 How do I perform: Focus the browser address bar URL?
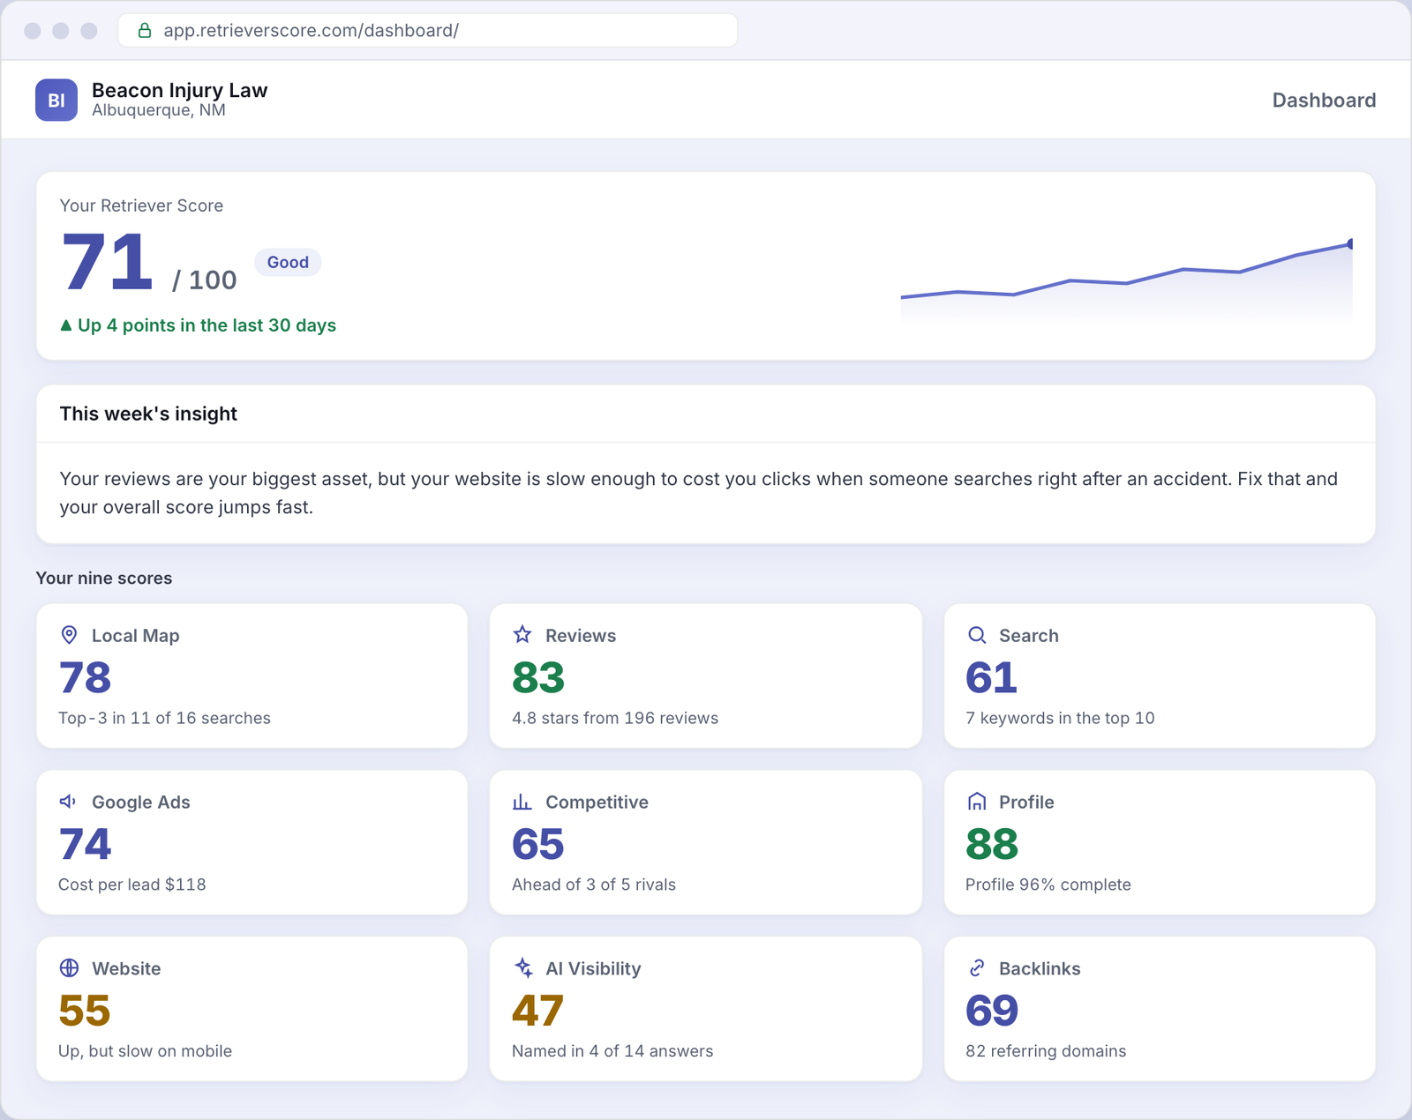(428, 31)
